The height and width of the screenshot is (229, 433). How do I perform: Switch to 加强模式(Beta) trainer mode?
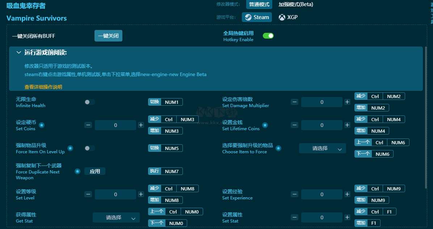point(296,4)
